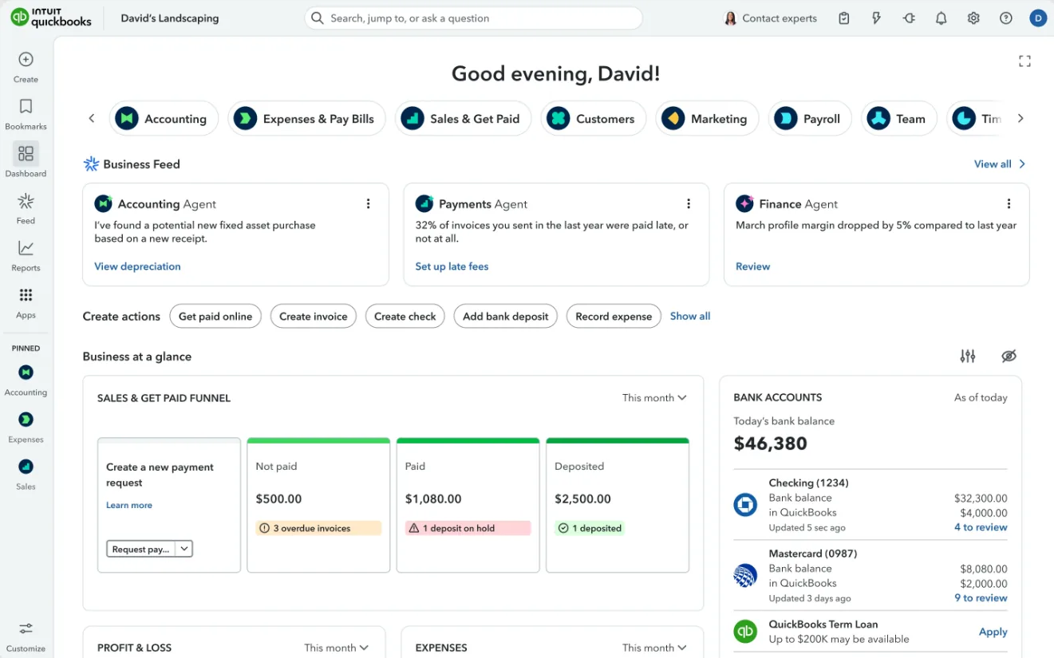Image resolution: width=1054 pixels, height=658 pixels.
Task: Open the Expenses This month dropdown
Action: point(654,648)
